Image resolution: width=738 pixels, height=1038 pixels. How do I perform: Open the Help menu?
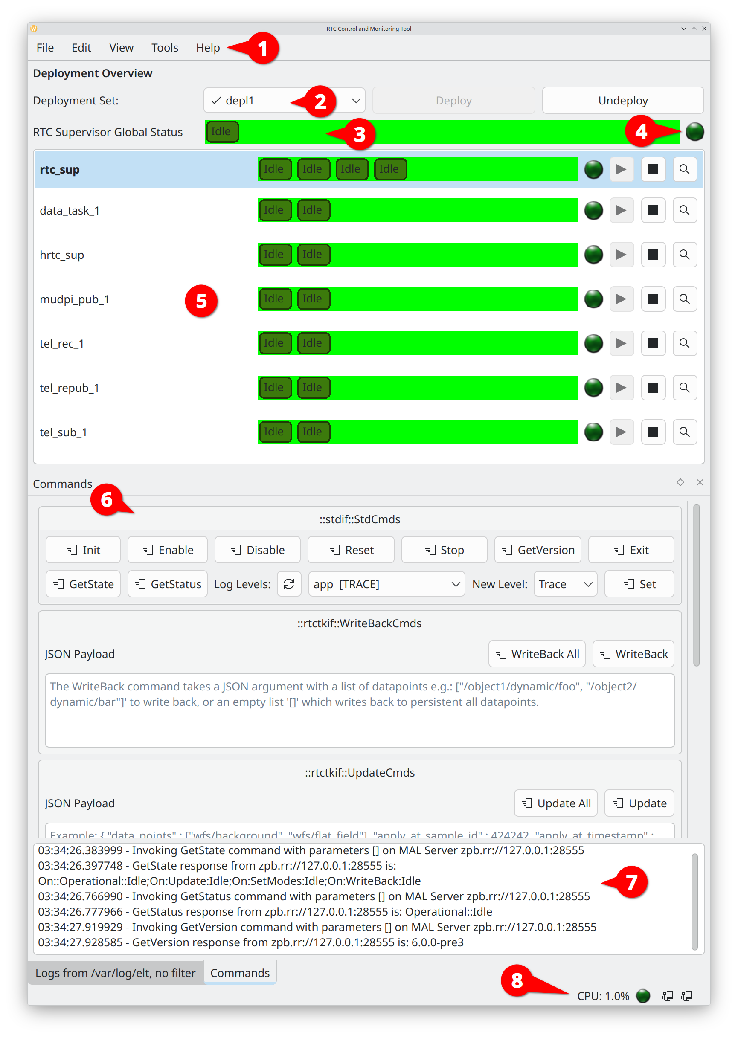coord(208,48)
